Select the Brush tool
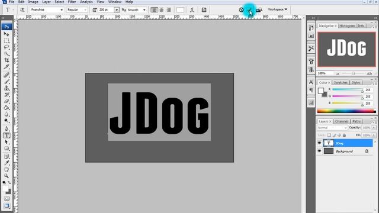Viewport: 379px width, 213px height. pos(7,82)
